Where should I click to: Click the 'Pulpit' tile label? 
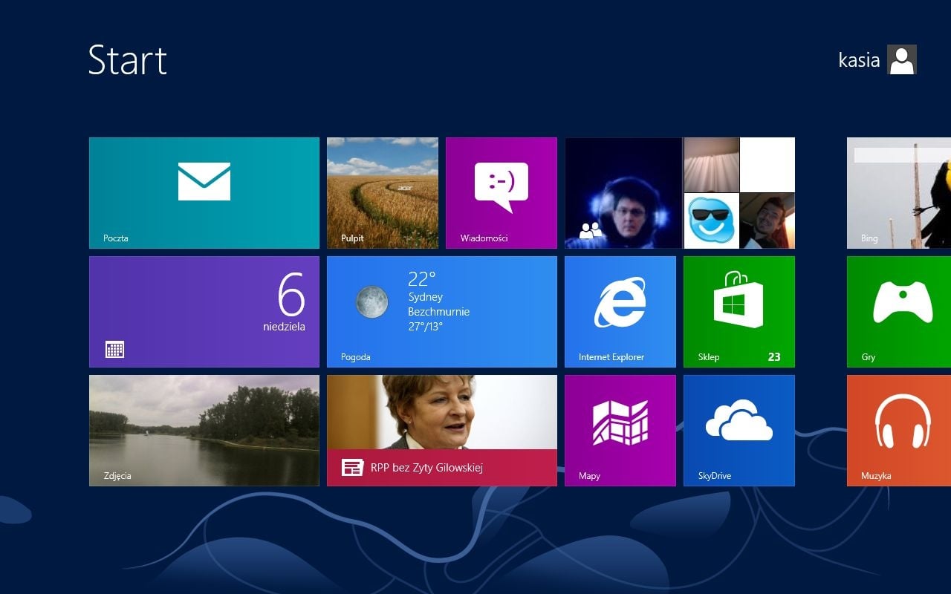pyautogui.click(x=352, y=238)
